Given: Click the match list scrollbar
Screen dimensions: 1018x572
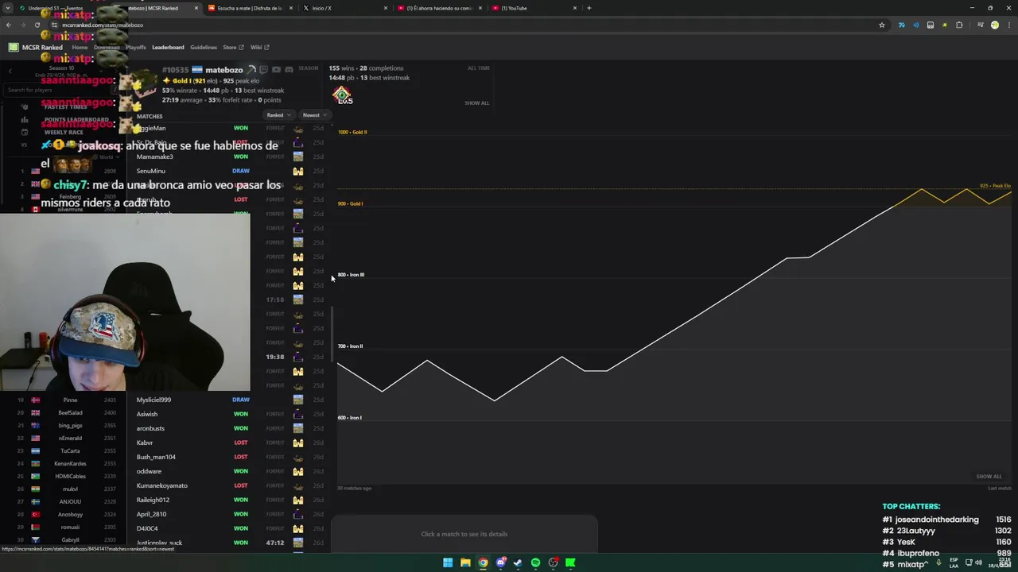Looking at the screenshot, I should [332, 334].
